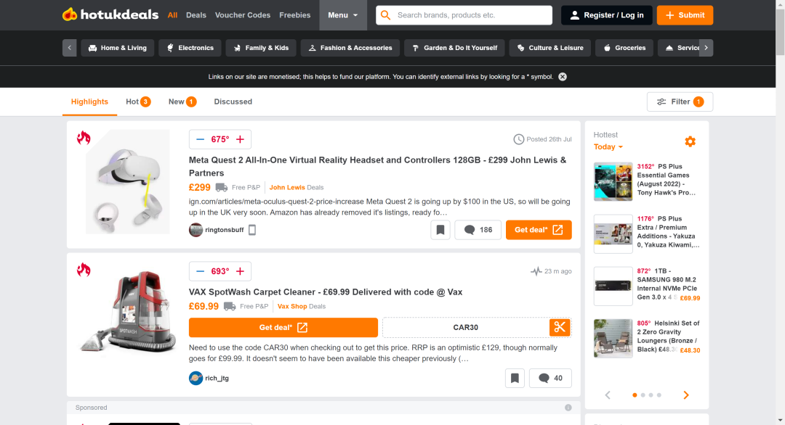Click the search magnifier icon
785x425 pixels.
[x=385, y=15]
